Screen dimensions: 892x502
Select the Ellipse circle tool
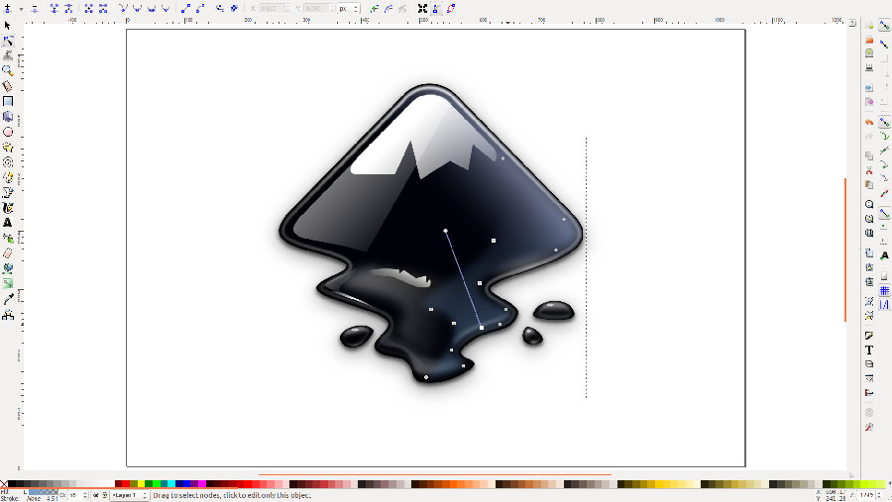7,132
